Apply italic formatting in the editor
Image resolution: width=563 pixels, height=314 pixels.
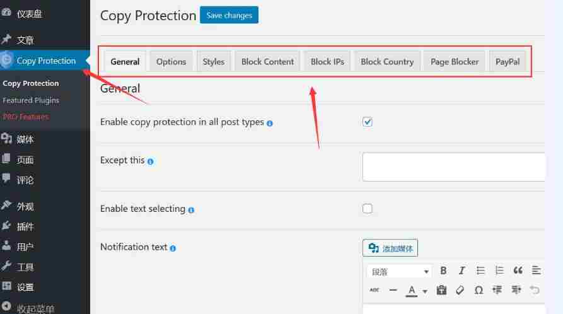(x=461, y=270)
